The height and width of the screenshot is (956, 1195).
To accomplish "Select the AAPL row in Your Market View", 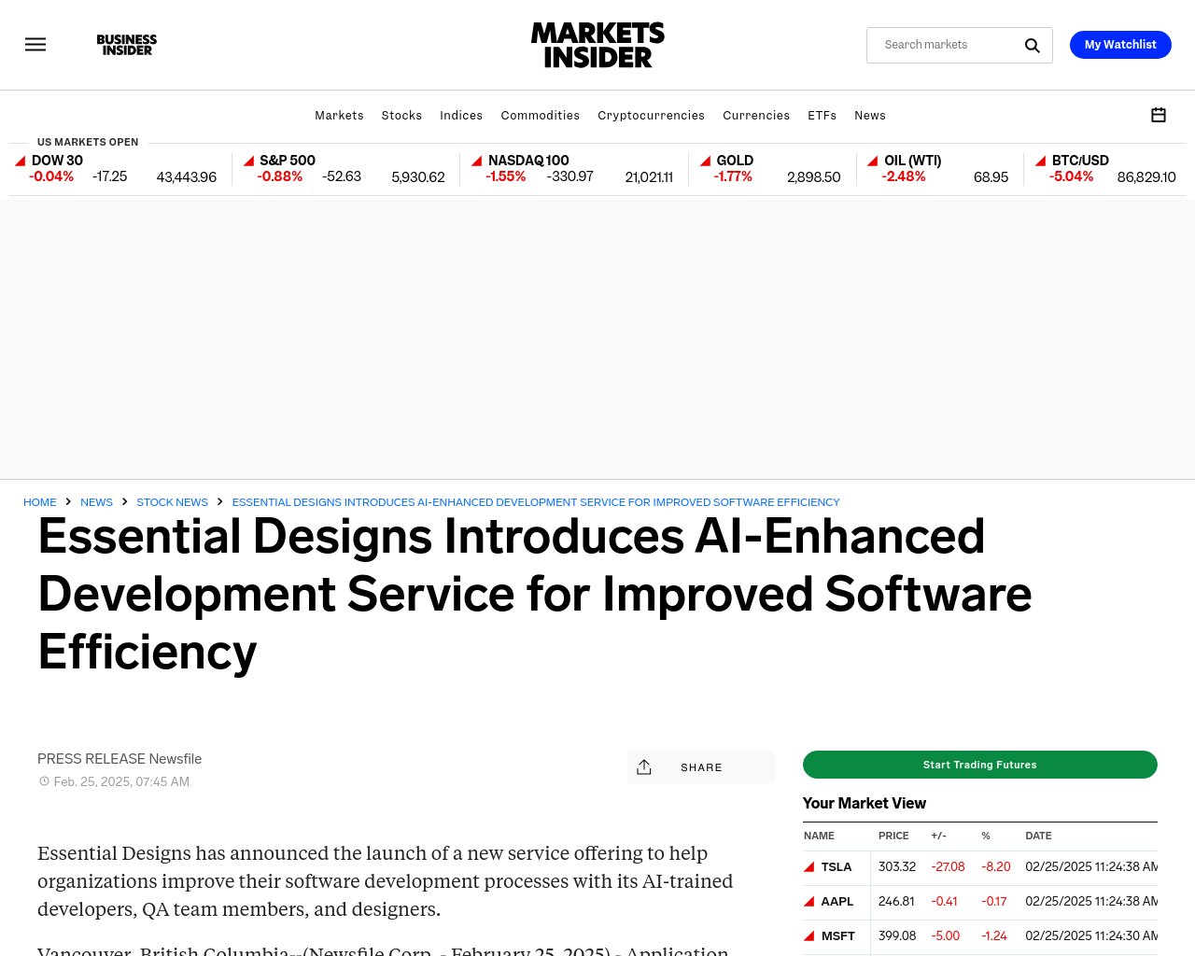I will click(836, 902).
